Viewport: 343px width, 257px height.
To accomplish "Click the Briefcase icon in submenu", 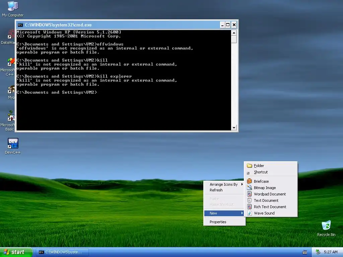I will [x=249, y=181].
